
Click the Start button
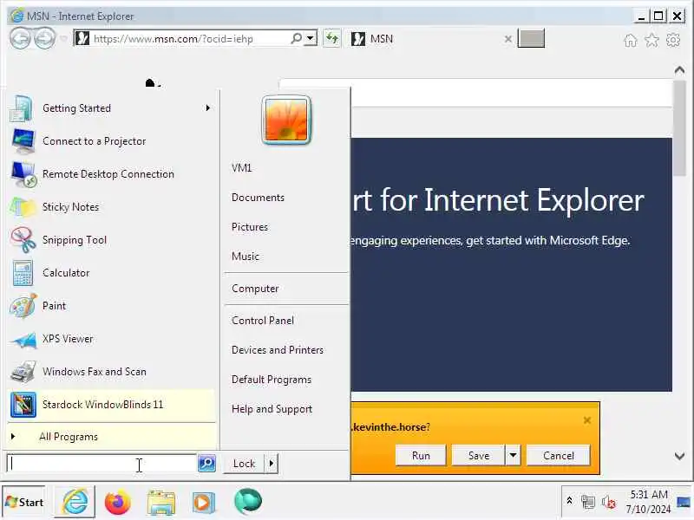coord(24,503)
